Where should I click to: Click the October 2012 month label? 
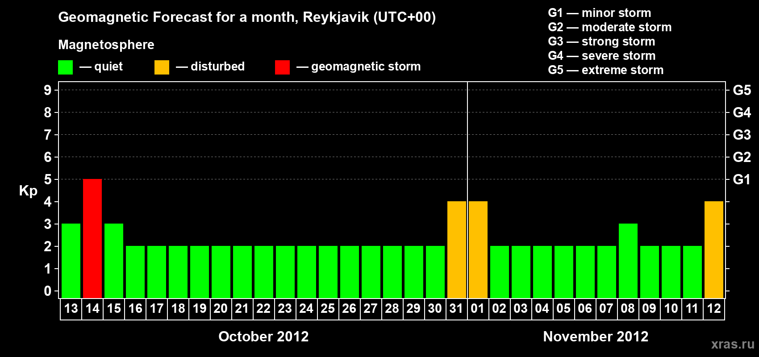[263, 336]
